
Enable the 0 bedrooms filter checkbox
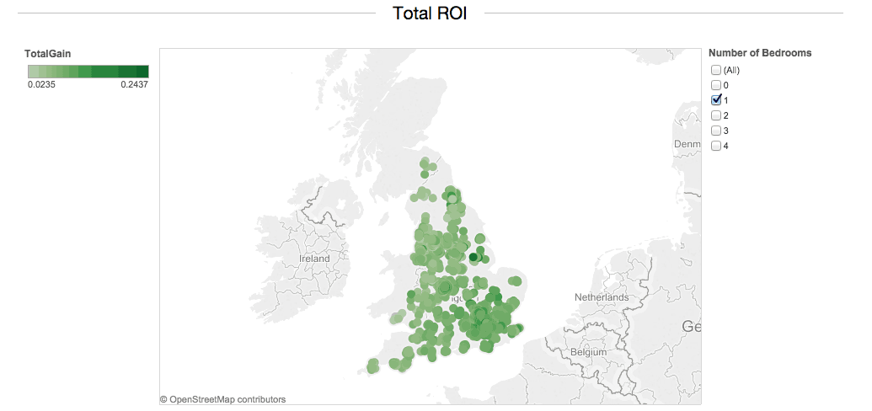pyautogui.click(x=716, y=85)
